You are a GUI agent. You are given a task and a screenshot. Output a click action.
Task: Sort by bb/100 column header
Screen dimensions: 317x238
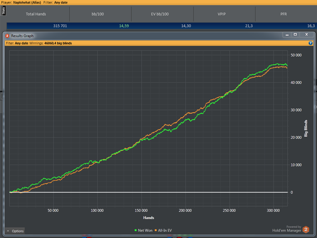tap(98, 14)
